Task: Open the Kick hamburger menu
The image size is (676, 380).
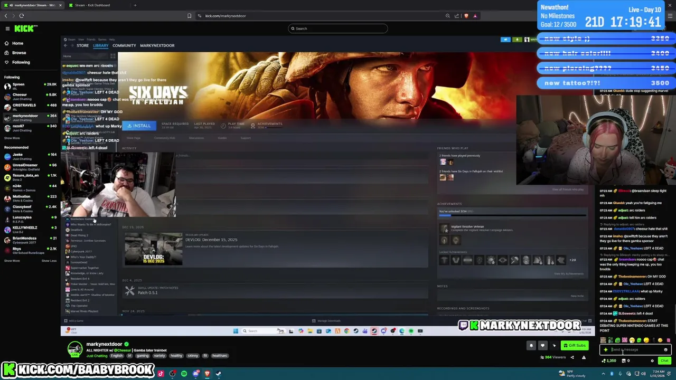Action: tap(7, 28)
